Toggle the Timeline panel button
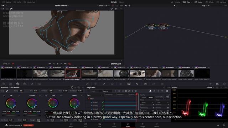The width and height of the screenshot is (228, 128). pyautogui.click(x=176, y=2)
